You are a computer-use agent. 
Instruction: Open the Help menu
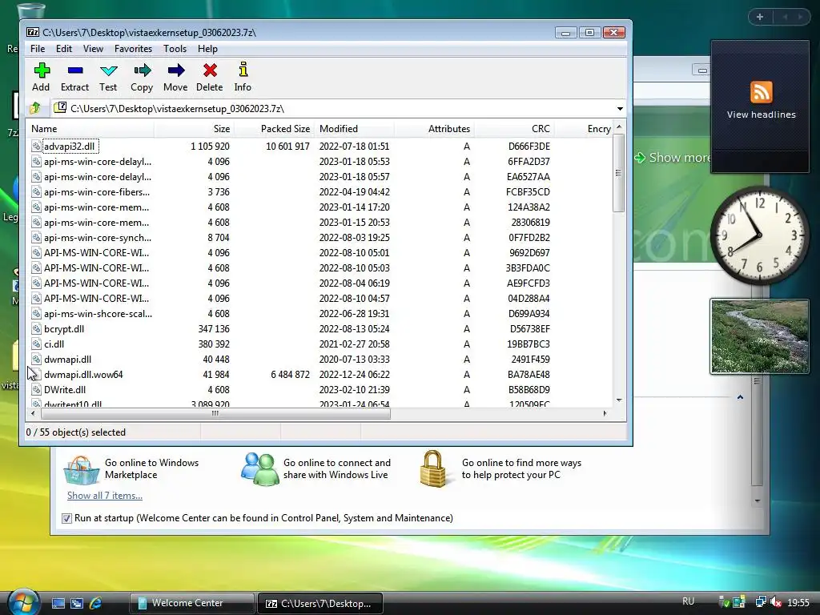coord(207,49)
